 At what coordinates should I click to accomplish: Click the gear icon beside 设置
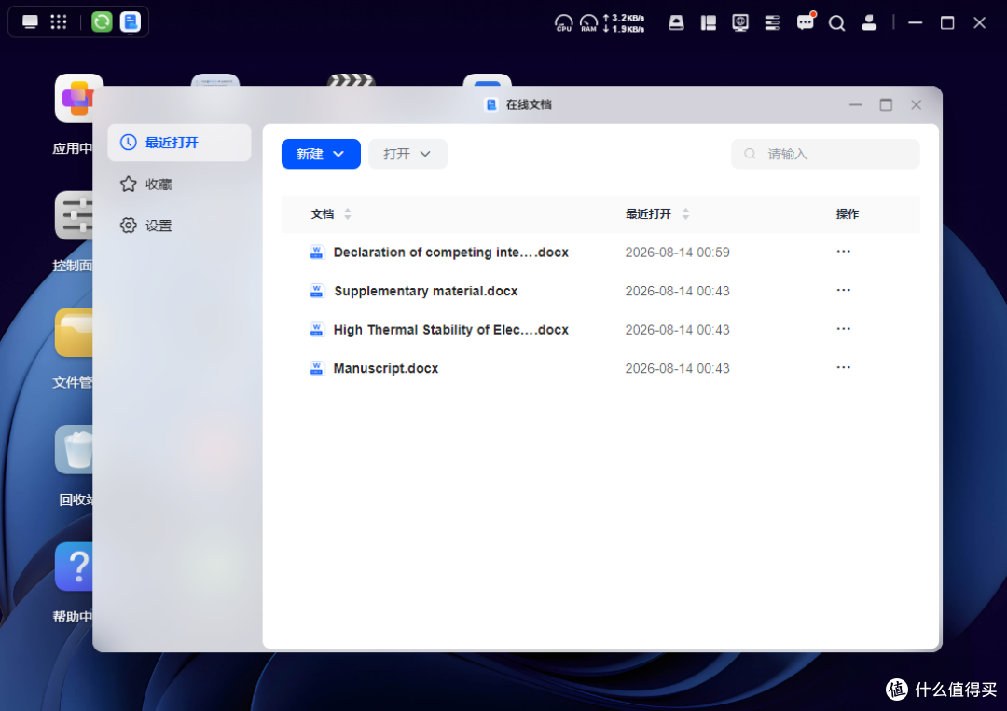click(129, 226)
